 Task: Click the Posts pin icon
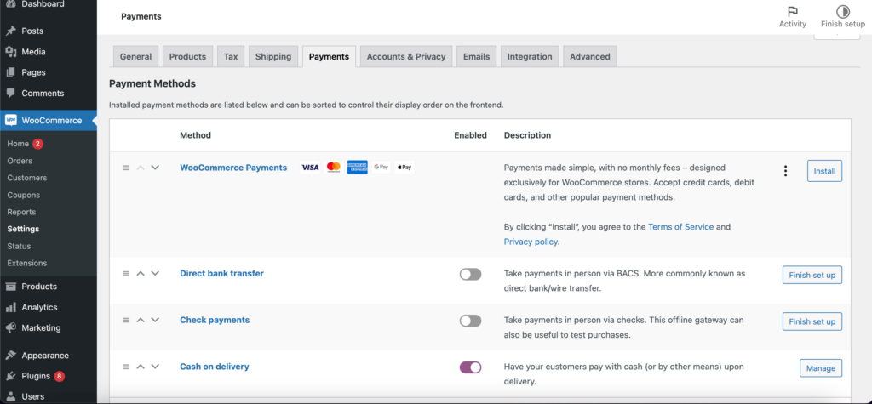coord(10,31)
